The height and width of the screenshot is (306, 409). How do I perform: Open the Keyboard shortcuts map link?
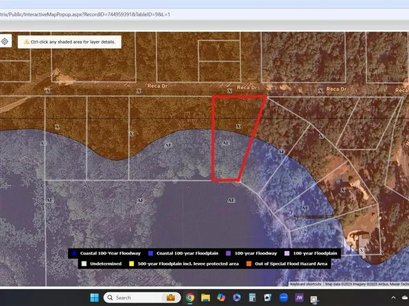tap(305, 284)
